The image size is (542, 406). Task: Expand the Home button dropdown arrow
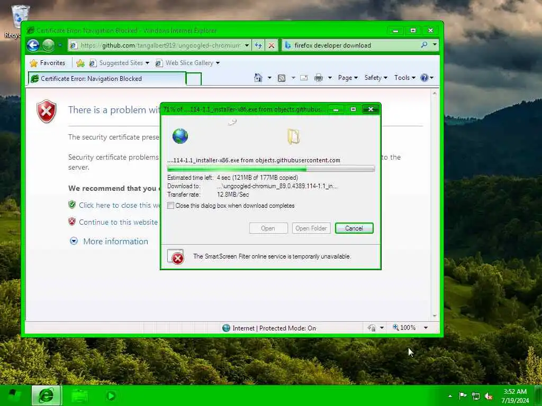tap(269, 78)
